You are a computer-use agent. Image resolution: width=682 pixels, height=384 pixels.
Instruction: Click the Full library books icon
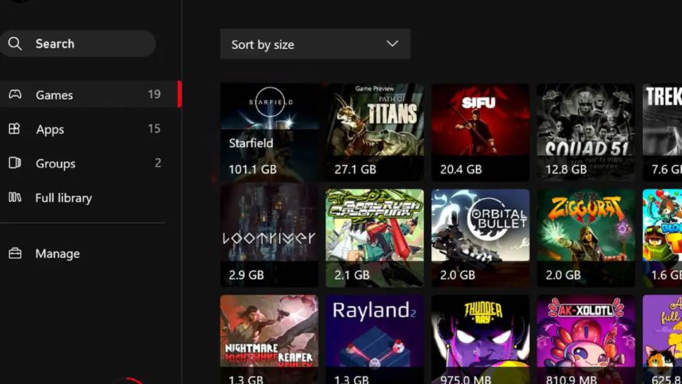[x=15, y=197]
